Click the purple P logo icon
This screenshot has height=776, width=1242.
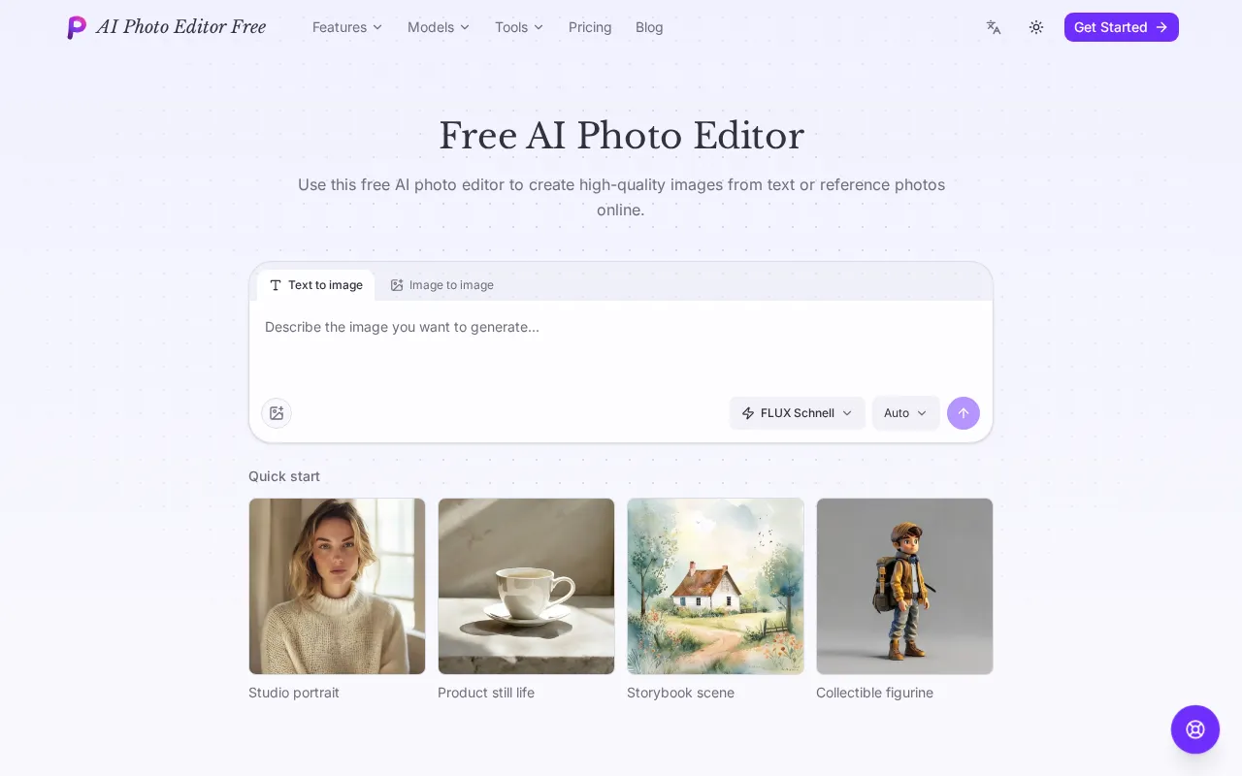pos(77,27)
